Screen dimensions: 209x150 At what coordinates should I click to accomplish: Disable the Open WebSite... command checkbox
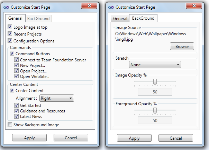pos(16,76)
